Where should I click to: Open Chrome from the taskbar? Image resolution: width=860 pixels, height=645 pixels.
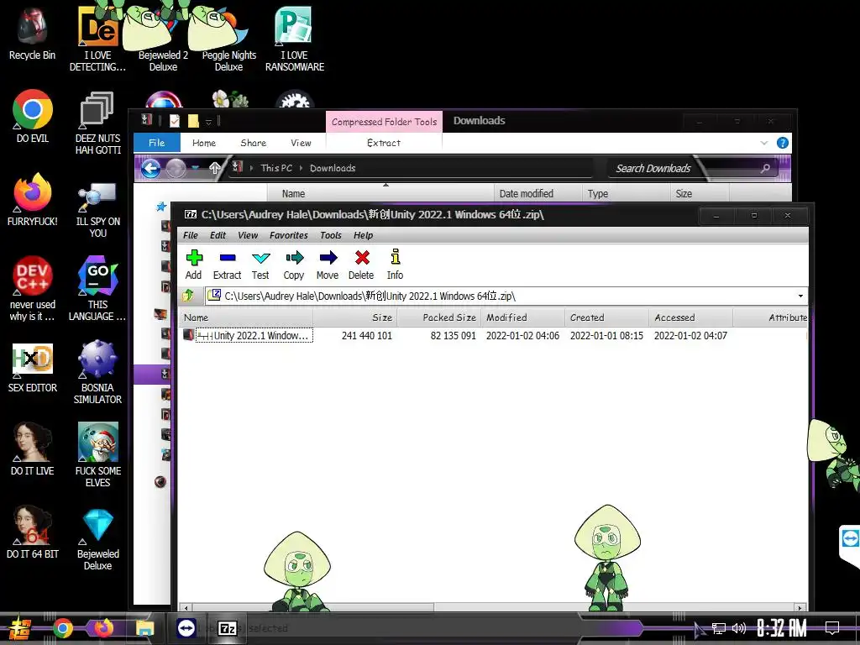click(63, 628)
